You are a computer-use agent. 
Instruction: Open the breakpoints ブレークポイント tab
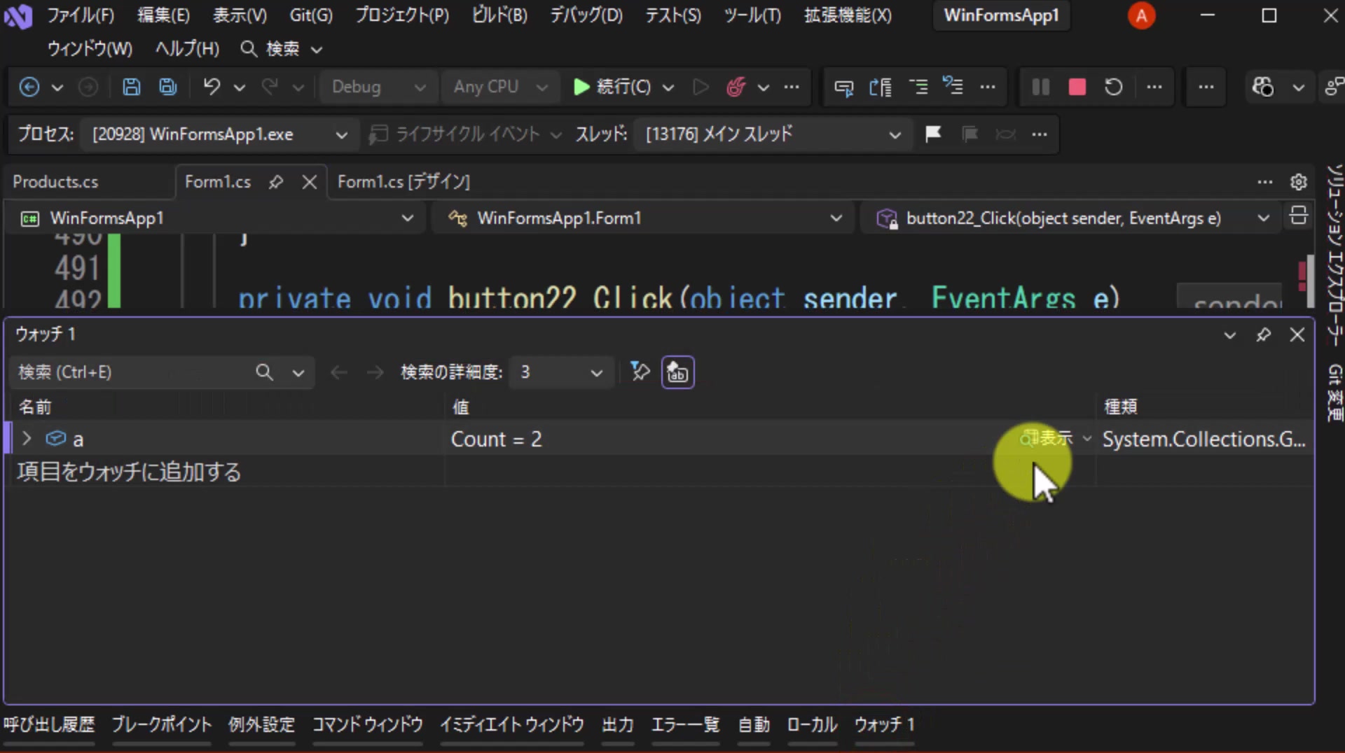(162, 724)
